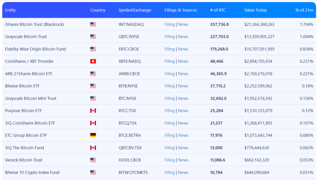Click the Purpose Bitcoin ETF entity name

pyautogui.click(x=24, y=111)
